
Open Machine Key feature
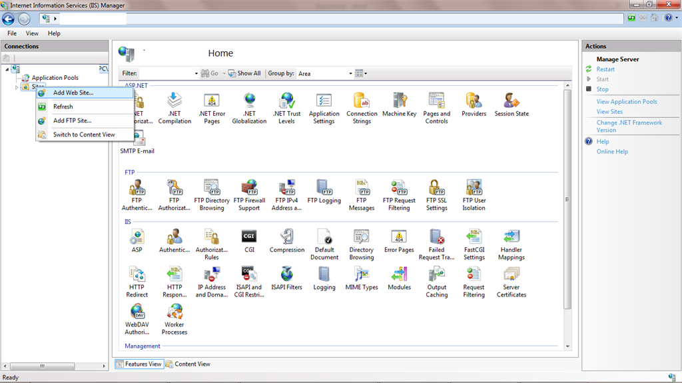click(400, 105)
